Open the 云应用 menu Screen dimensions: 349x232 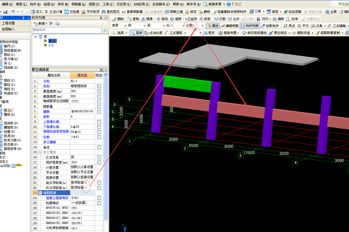124,4
